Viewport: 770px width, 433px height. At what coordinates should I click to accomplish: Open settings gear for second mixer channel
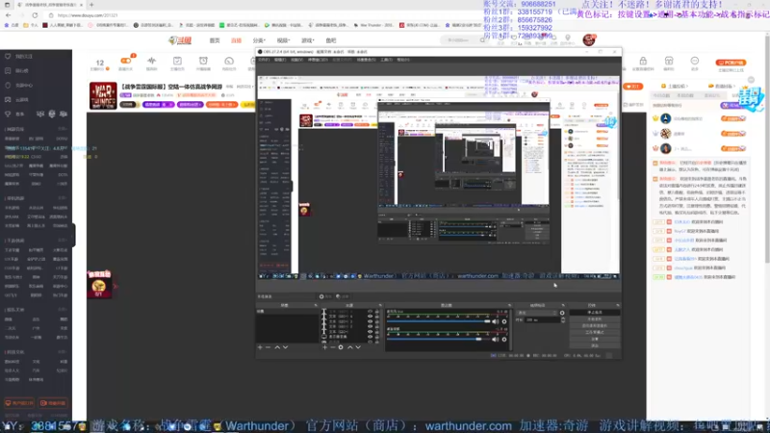pyautogui.click(x=504, y=340)
